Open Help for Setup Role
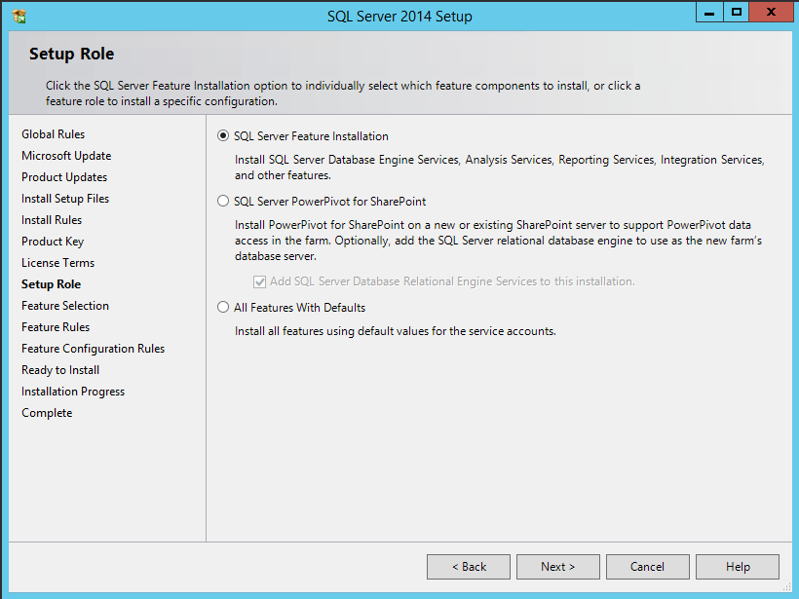 pyautogui.click(x=737, y=566)
